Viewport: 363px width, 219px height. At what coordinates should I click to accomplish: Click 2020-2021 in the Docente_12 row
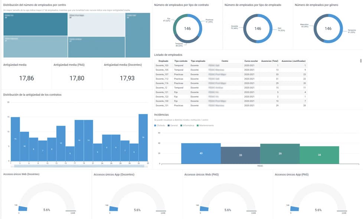coord(249,88)
